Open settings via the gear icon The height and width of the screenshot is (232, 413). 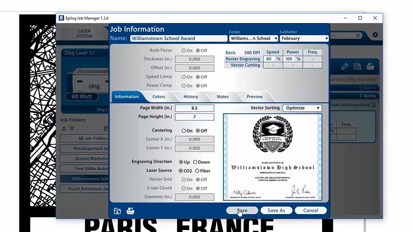point(375,35)
